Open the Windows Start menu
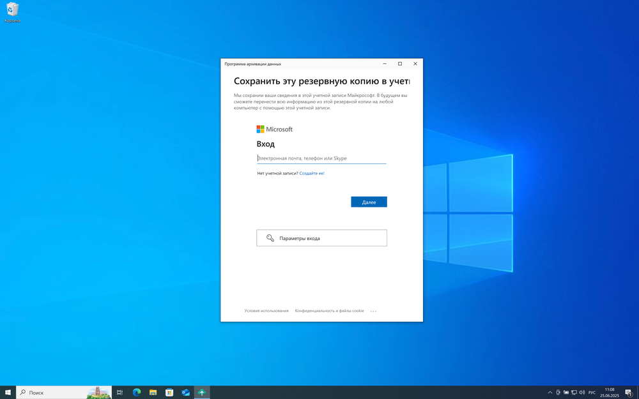Screen dimensions: 639x399 click(8, 393)
